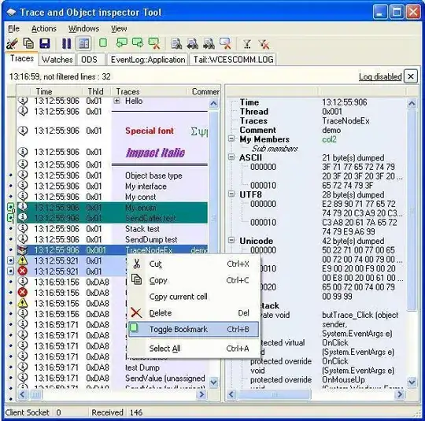425x421 pixels.
Task: Switch to the Watches tab
Action: pos(57,59)
